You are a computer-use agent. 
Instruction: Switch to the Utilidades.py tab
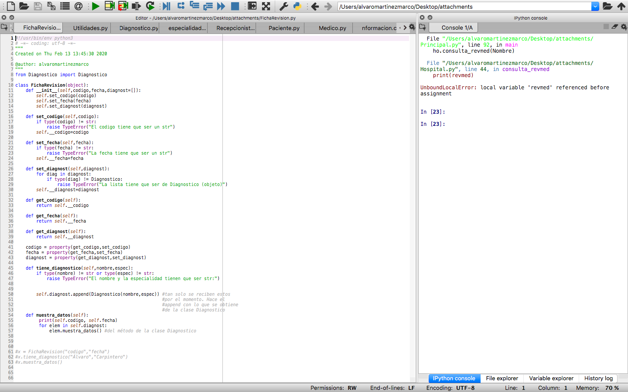coord(90,28)
